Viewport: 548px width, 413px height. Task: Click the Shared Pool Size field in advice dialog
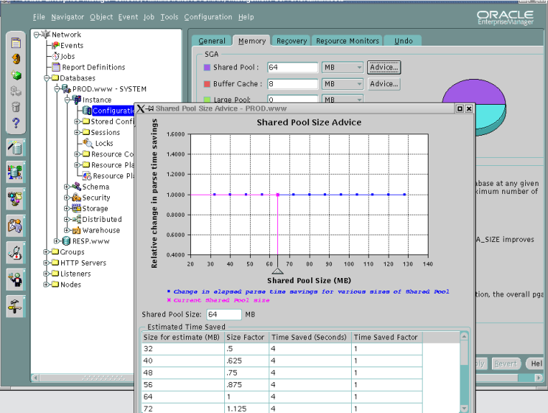223,314
